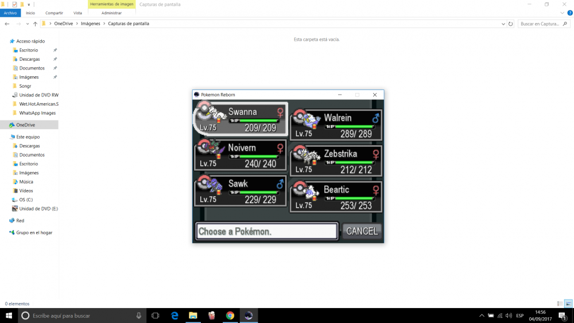Refresh the current folder view

click(x=510, y=24)
